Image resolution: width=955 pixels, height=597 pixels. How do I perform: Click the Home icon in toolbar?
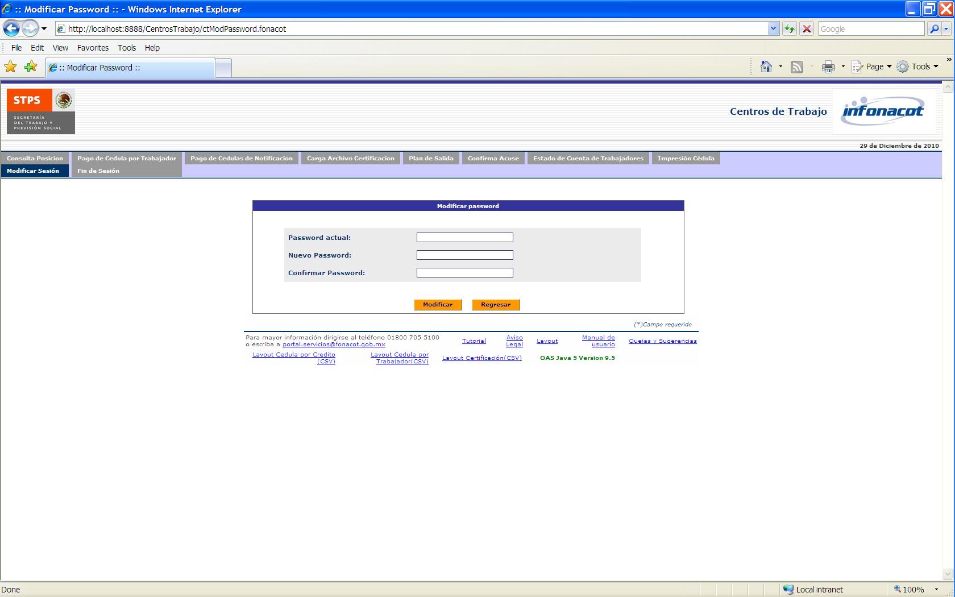click(x=766, y=67)
